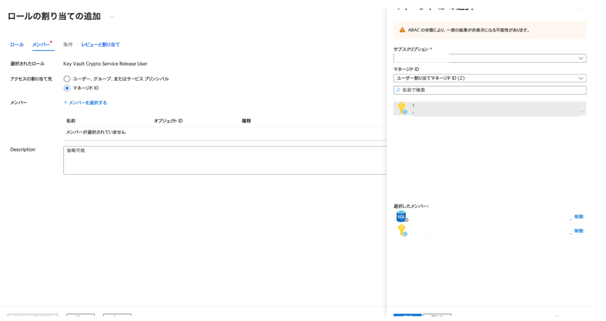Click into the Description text box
606x321 pixels.
[x=225, y=160]
